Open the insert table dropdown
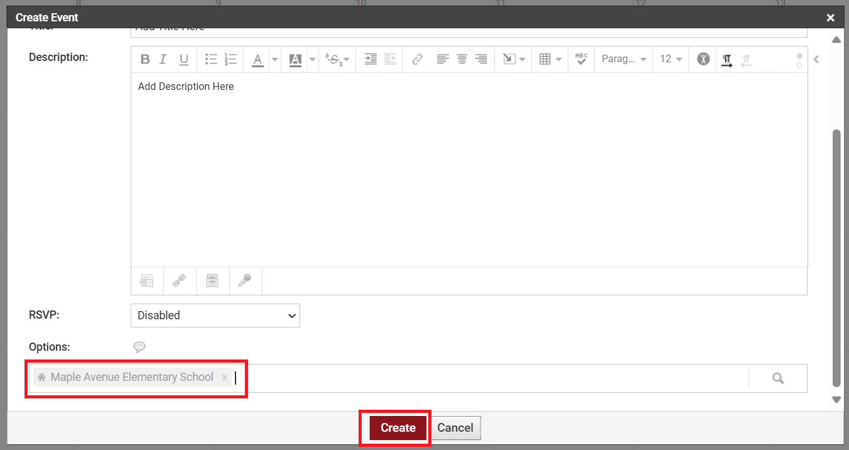 pyautogui.click(x=550, y=59)
